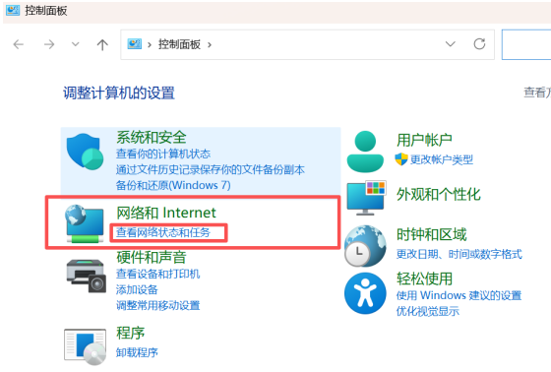Open 外观和个性化 category
The height and width of the screenshot is (372, 551).
pos(439,195)
